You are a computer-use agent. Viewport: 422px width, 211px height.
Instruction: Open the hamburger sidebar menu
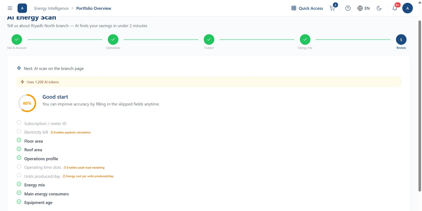(10, 8)
